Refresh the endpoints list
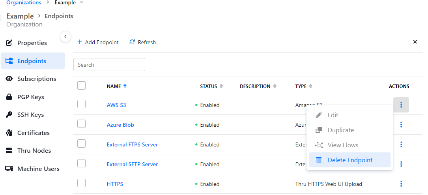The image size is (428, 195). [143, 42]
